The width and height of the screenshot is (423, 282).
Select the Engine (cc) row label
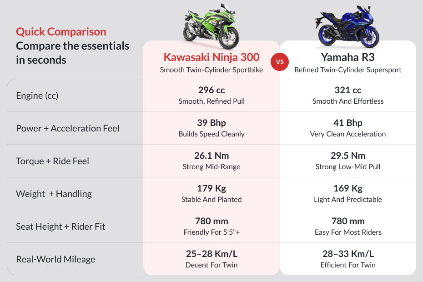[37, 96]
